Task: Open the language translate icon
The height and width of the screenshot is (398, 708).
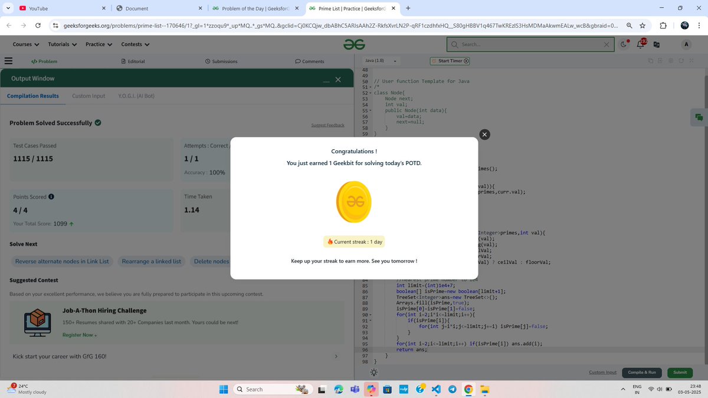Action: (x=656, y=44)
